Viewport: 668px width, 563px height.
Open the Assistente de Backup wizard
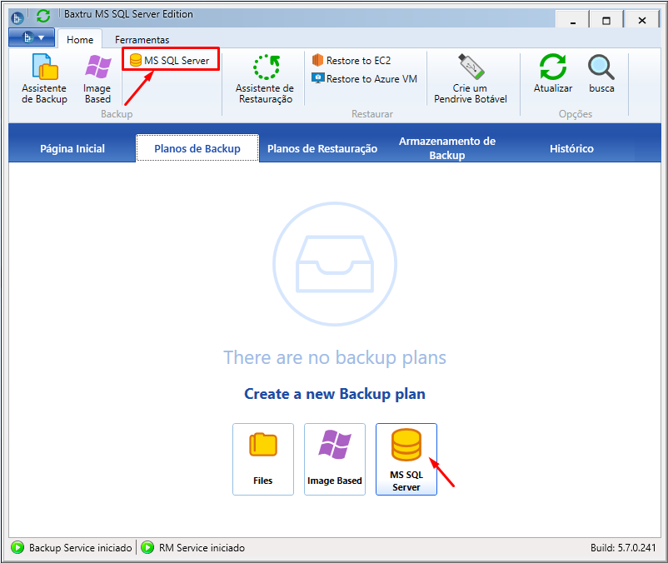point(44,79)
